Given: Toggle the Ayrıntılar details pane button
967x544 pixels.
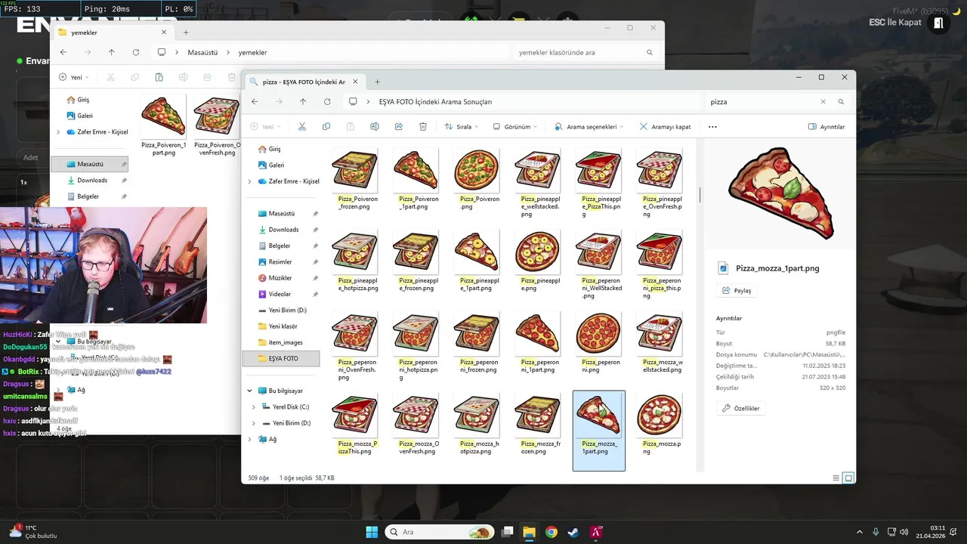Looking at the screenshot, I should pos(826,127).
